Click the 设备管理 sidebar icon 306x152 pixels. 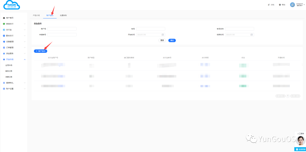tap(4, 42)
